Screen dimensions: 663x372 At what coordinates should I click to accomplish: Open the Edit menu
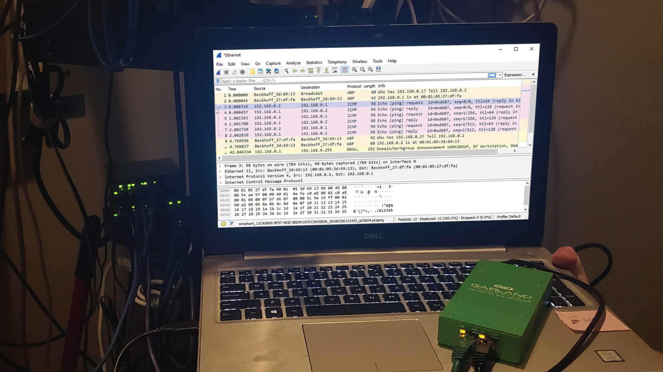click(x=232, y=64)
